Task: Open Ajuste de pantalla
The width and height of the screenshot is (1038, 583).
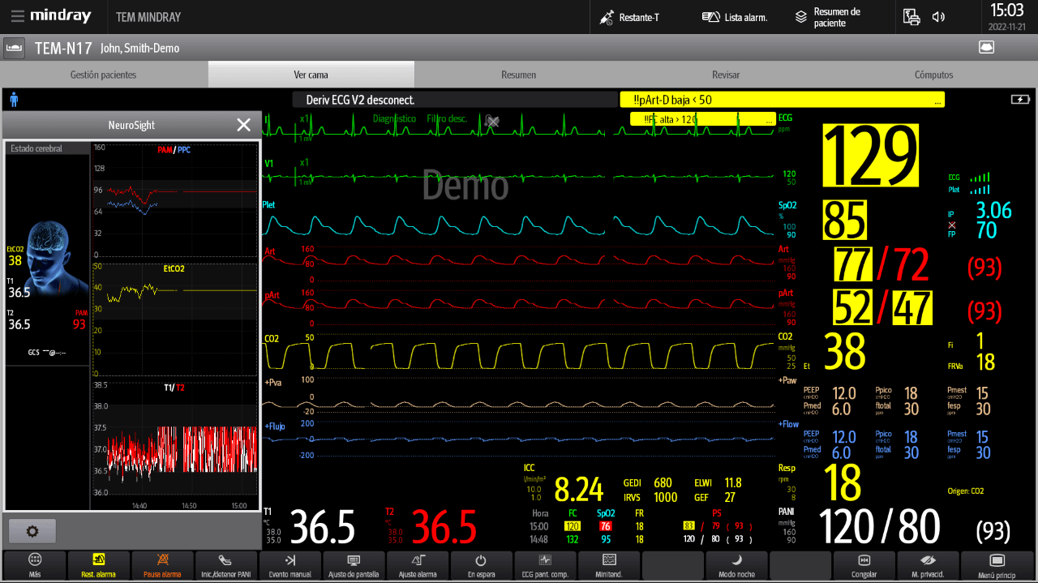Action: click(354, 565)
